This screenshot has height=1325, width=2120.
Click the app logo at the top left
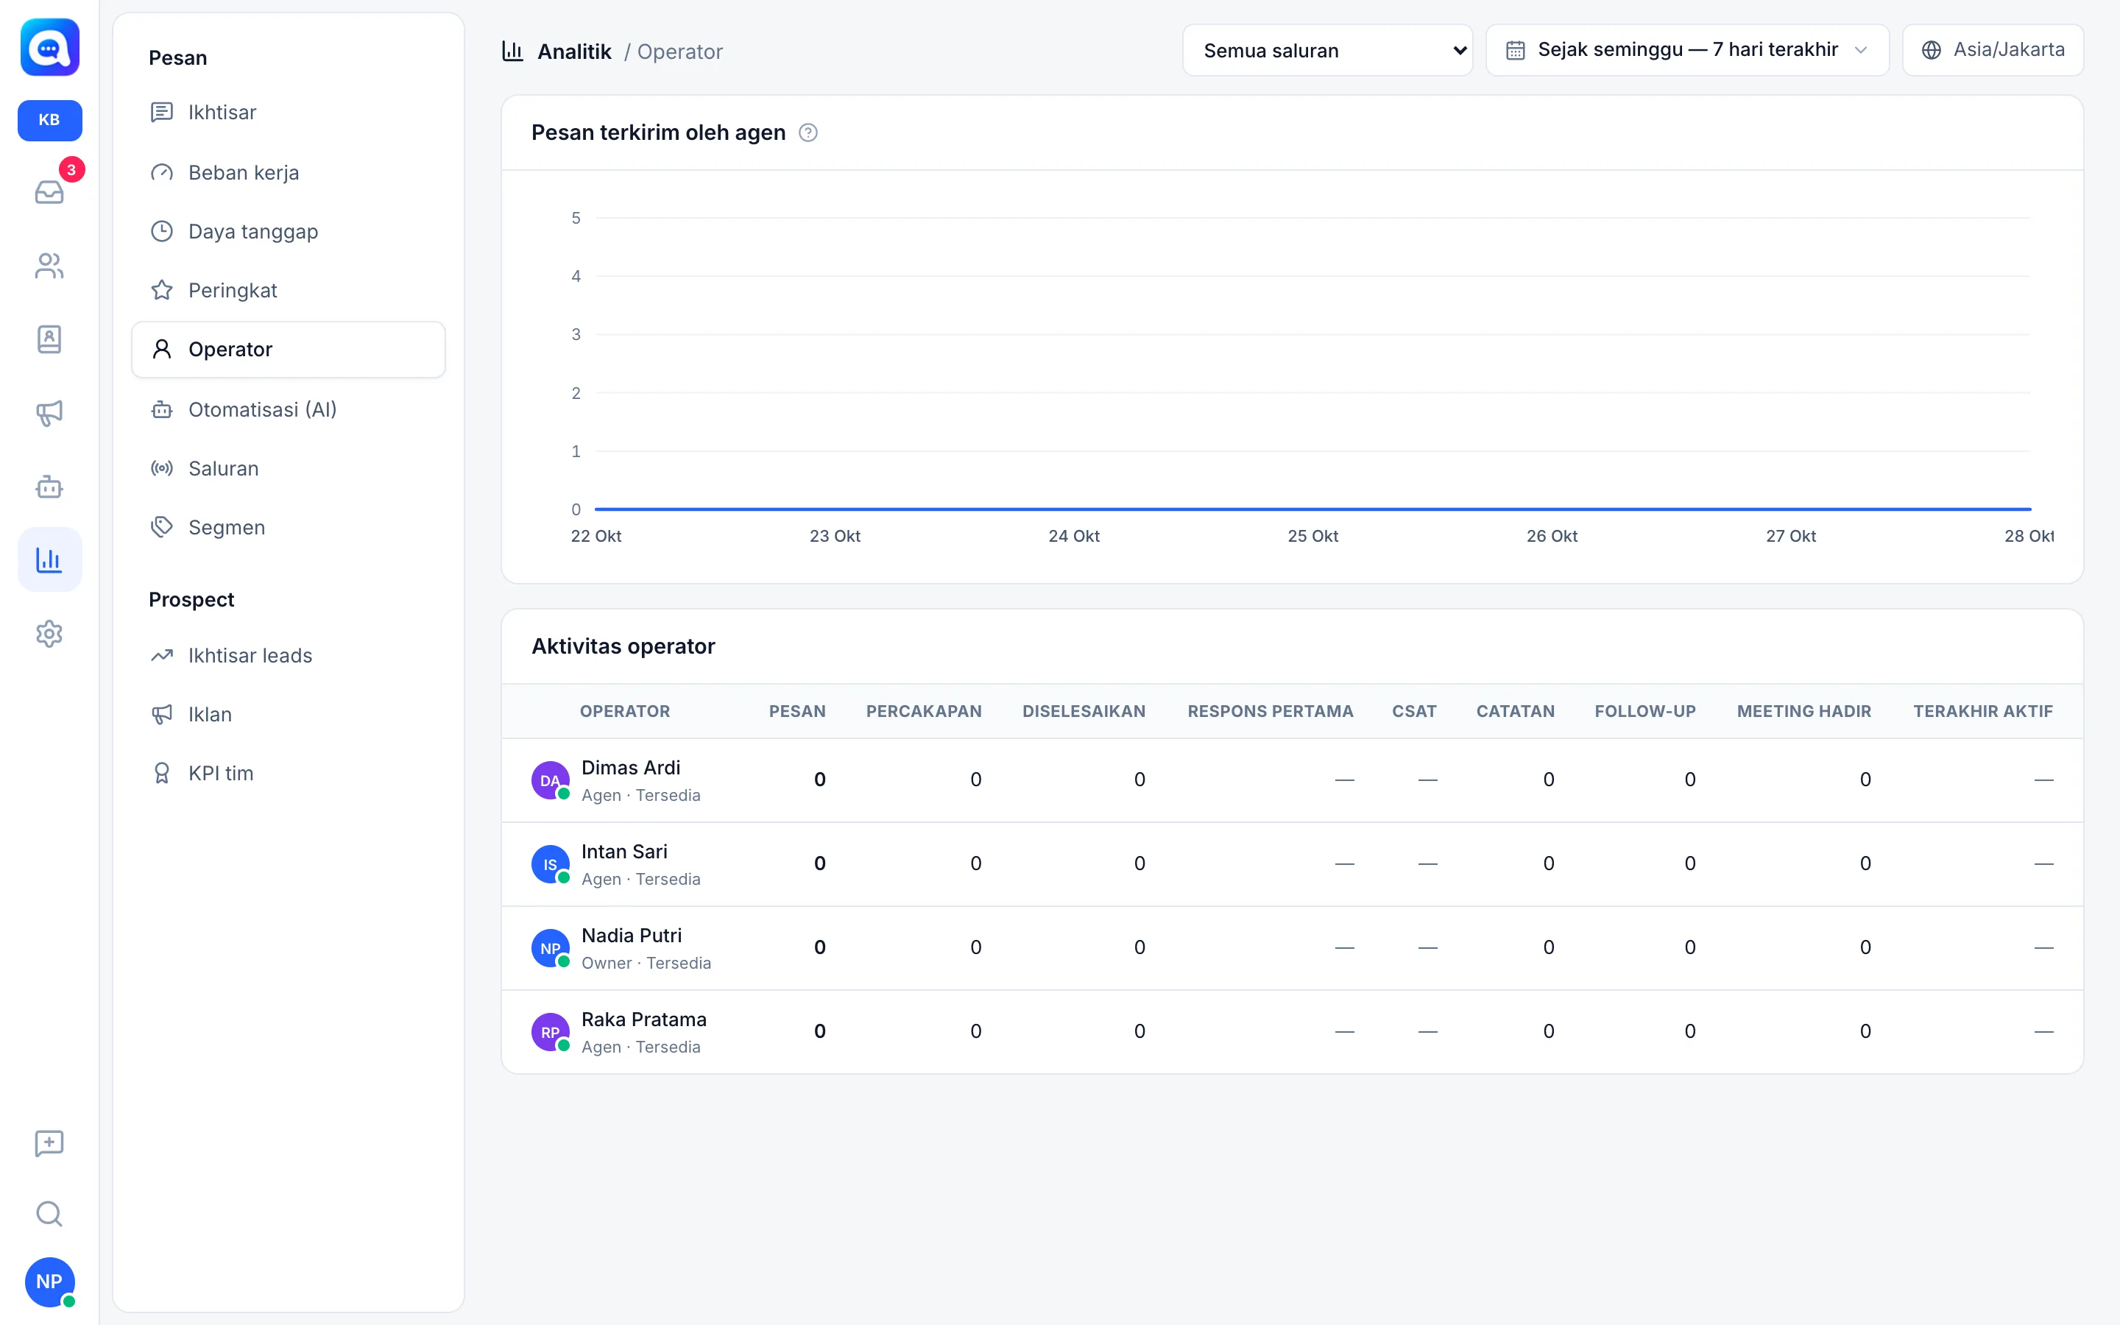pyautogui.click(x=50, y=47)
